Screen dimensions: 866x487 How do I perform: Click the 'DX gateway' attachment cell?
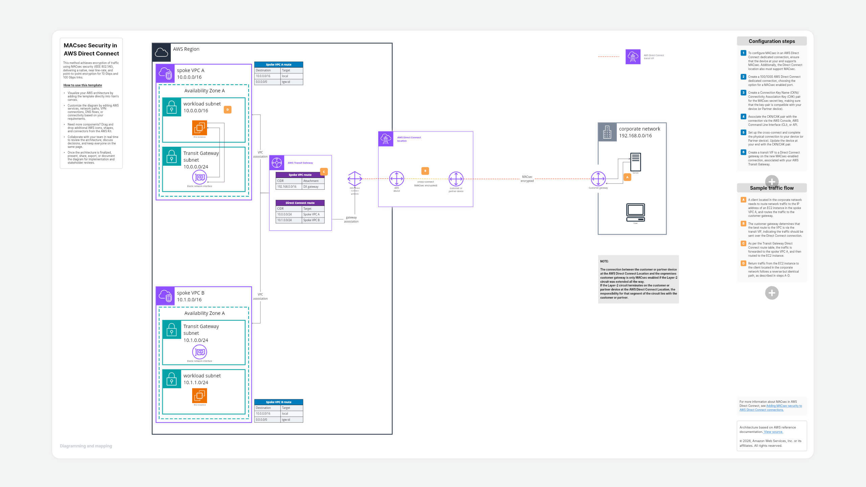pos(313,187)
